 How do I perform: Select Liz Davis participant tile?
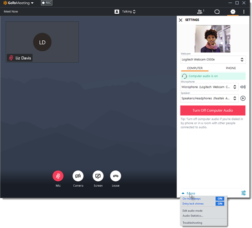click(x=42, y=42)
